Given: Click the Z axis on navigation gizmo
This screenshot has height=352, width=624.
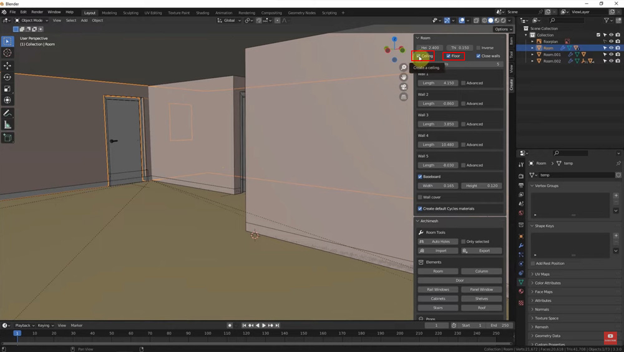Looking at the screenshot, I should click(x=394, y=39).
